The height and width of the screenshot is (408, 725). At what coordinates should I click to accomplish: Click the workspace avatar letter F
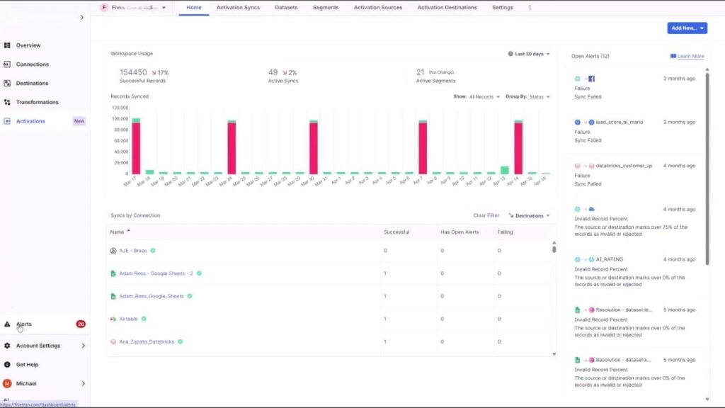coord(104,7)
